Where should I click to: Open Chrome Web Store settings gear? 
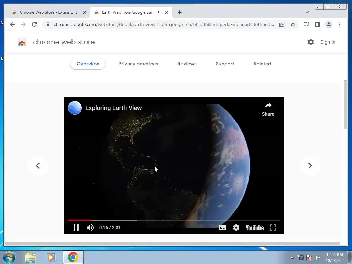point(311,42)
